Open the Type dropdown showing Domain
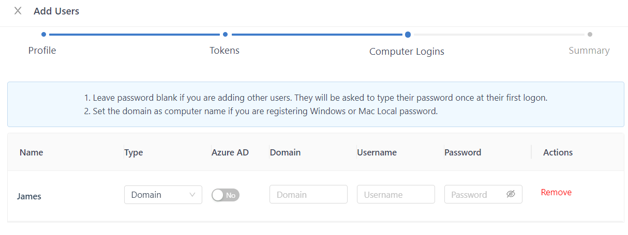Screen dimensions: 628x235 pos(163,195)
